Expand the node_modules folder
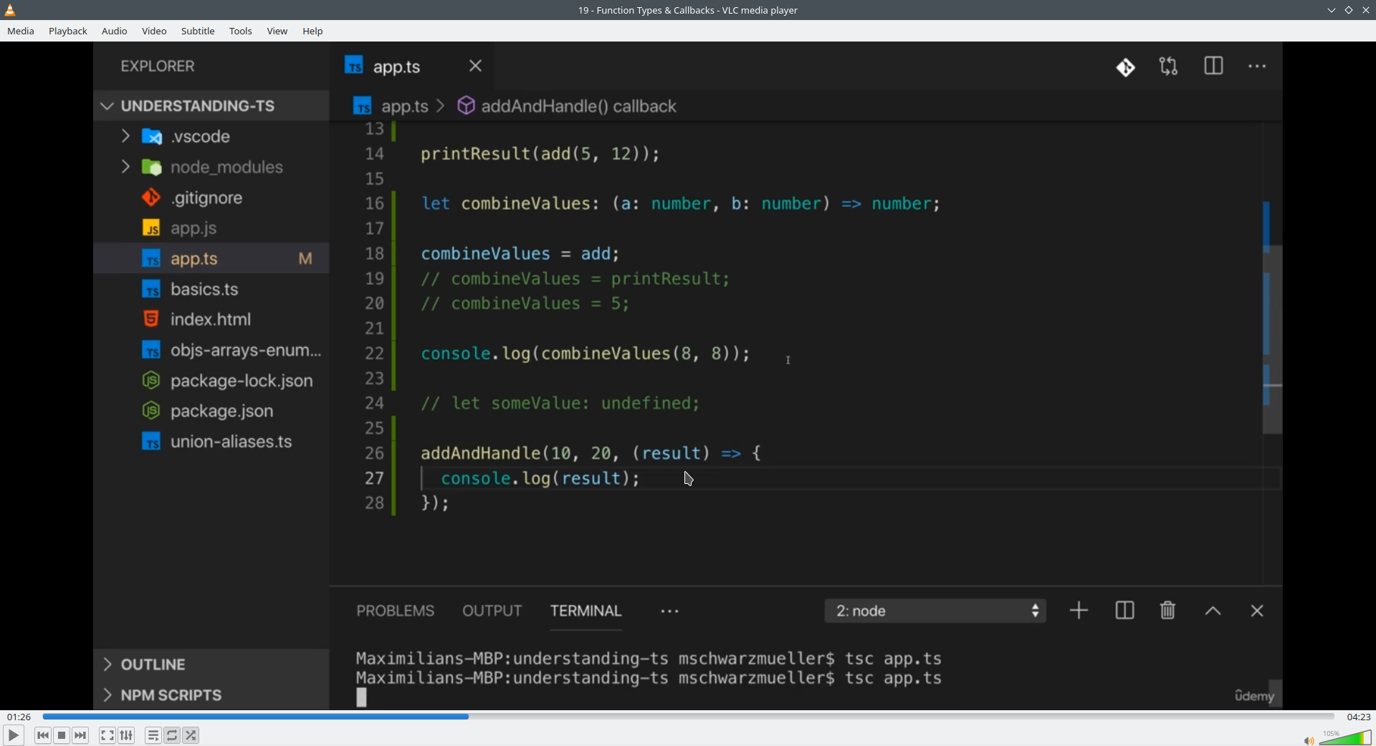The width and height of the screenshot is (1376, 746). (211, 167)
